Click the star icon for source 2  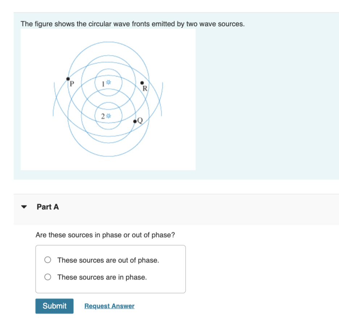[108, 116]
